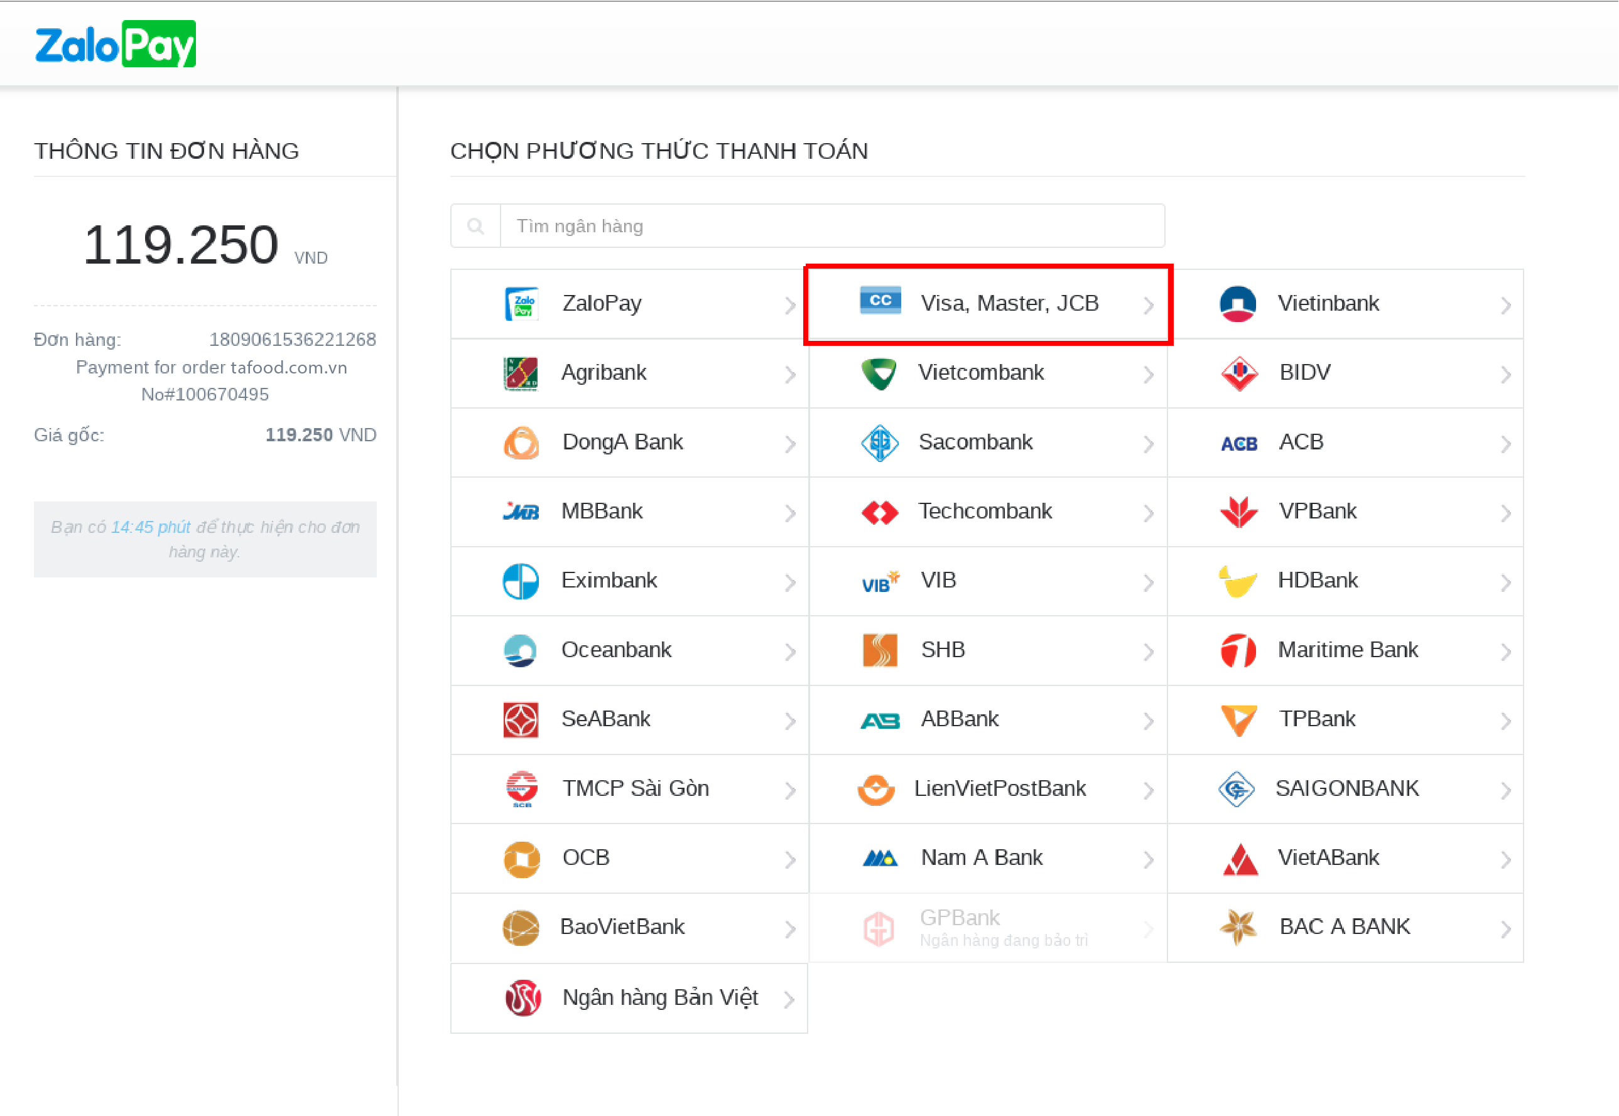1619x1116 pixels.
Task: Open the BAC A BANK row chevron
Action: 1506,928
